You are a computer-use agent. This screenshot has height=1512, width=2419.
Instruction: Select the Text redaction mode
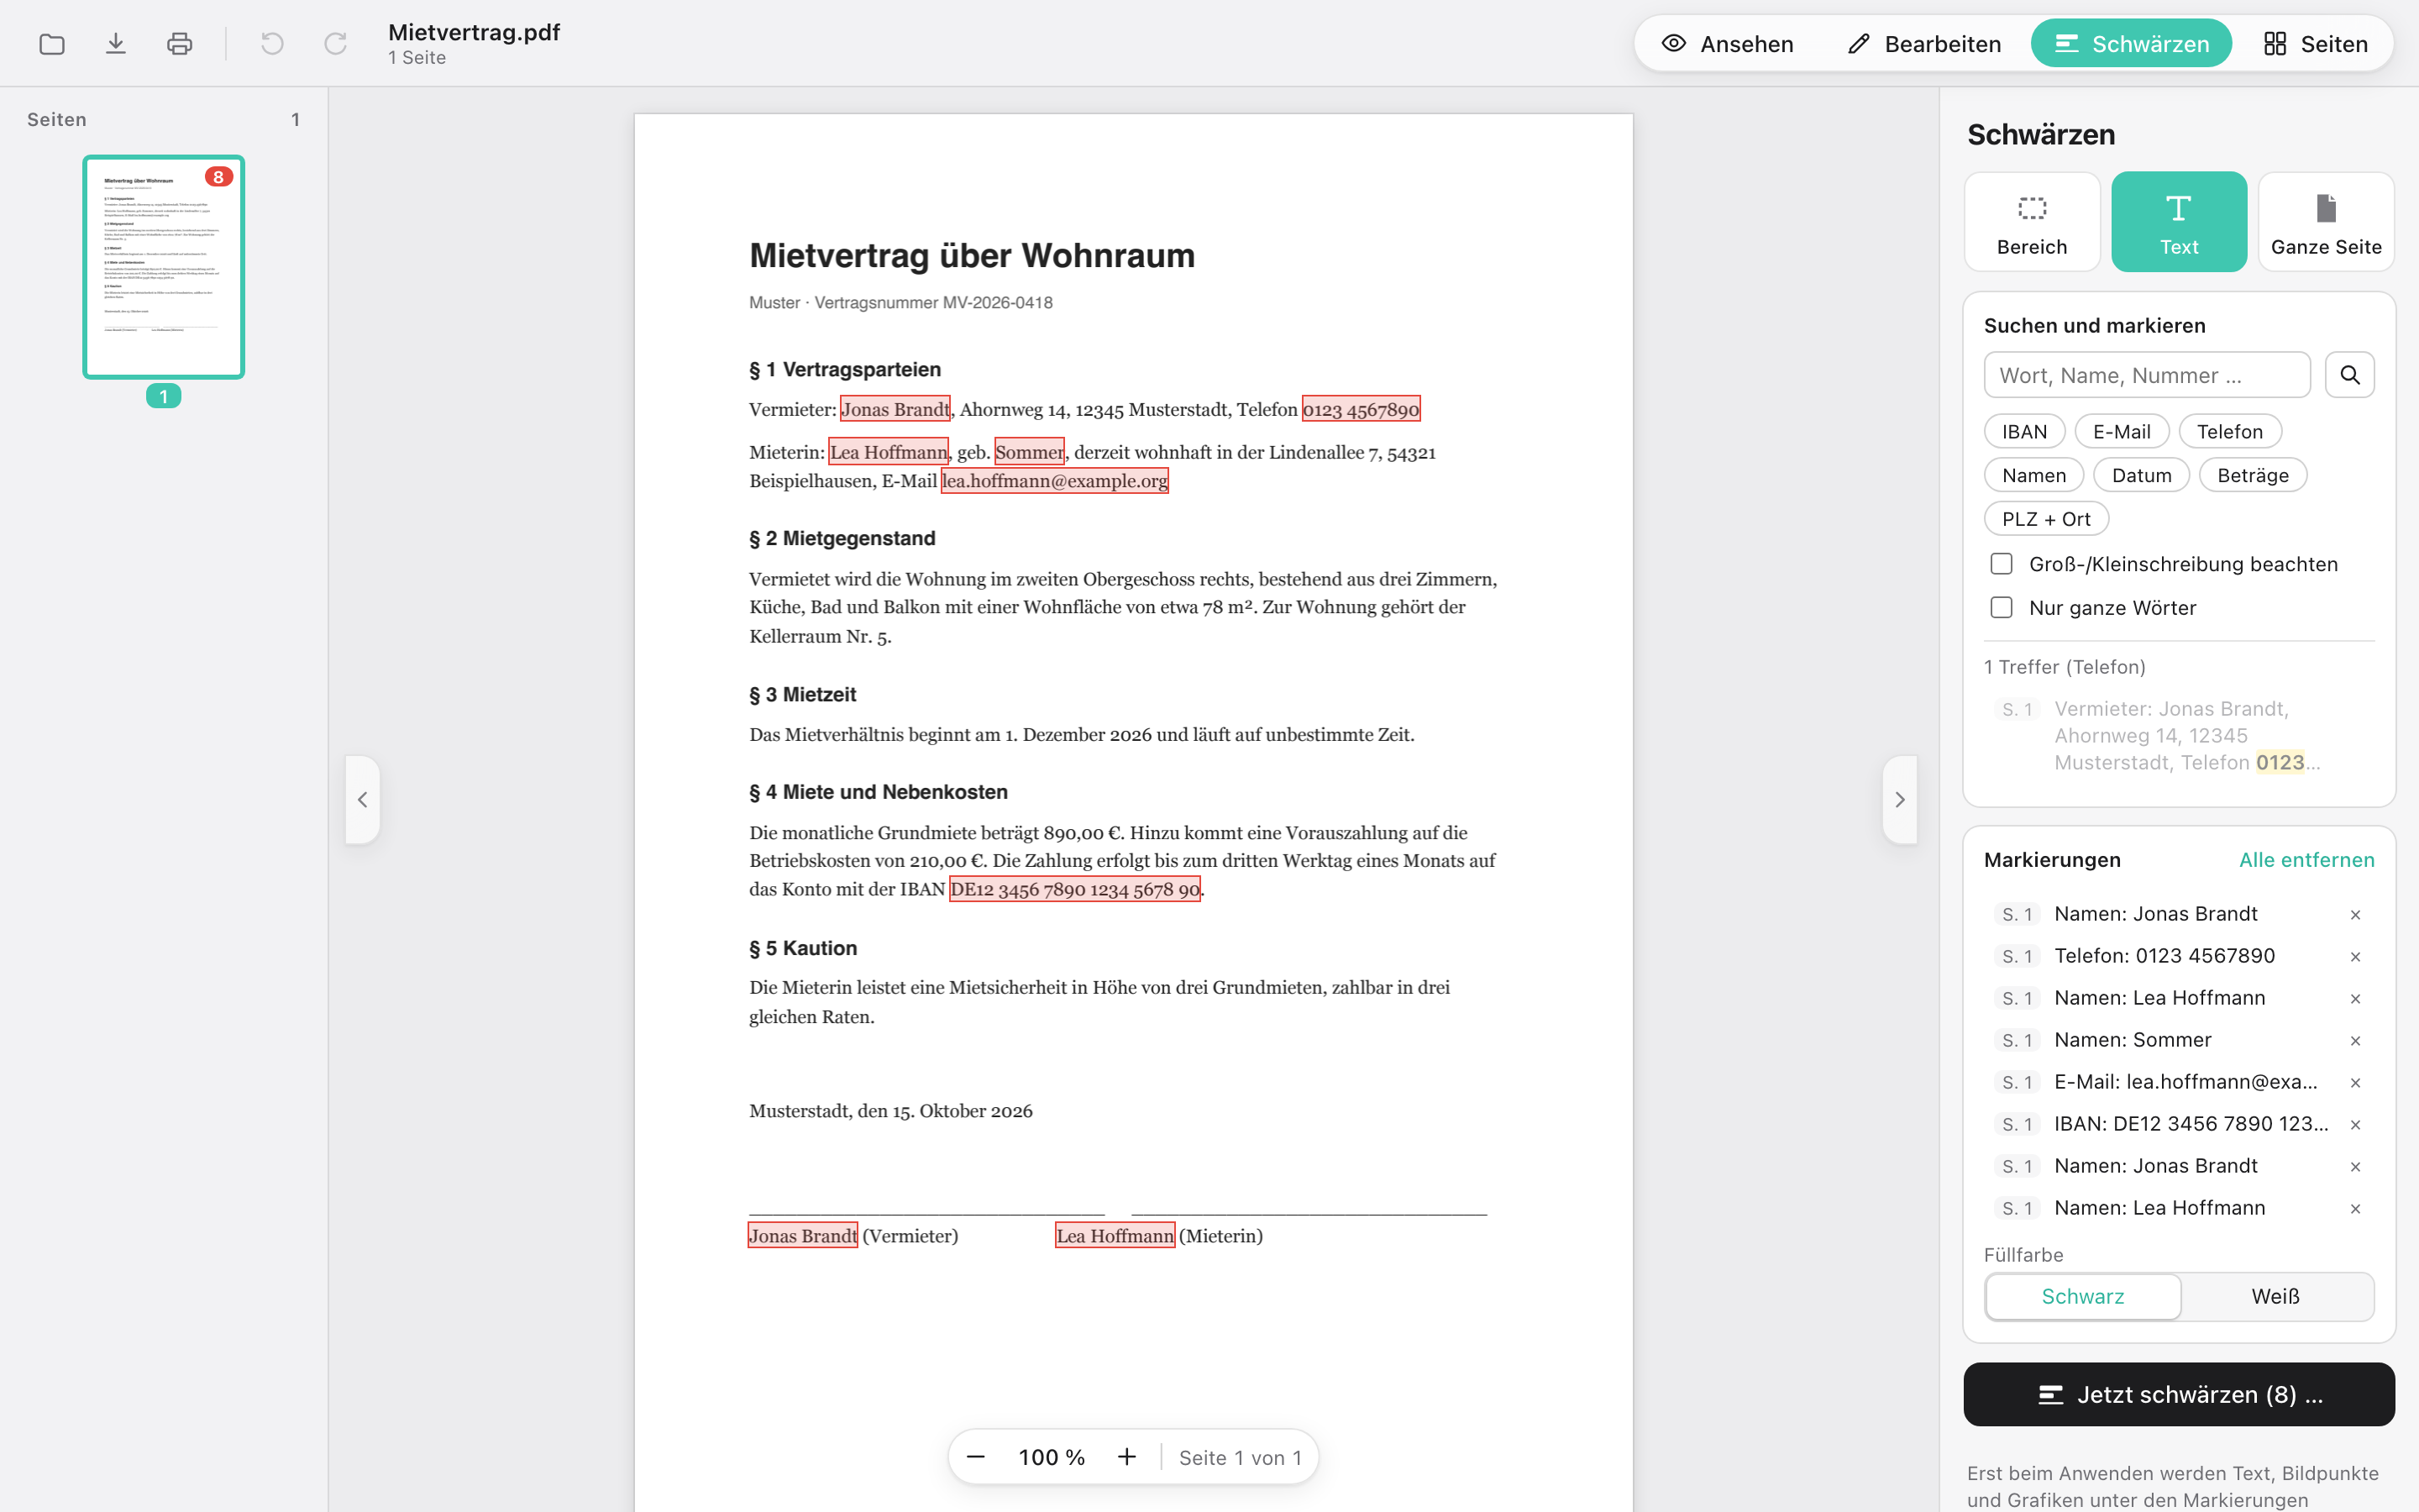(x=2179, y=222)
